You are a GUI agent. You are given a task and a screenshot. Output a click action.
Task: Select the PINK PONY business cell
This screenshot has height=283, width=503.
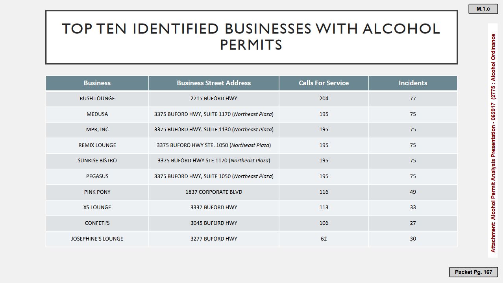(x=97, y=192)
